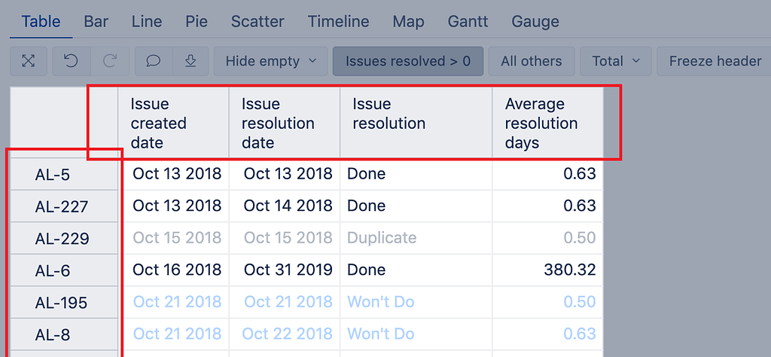Click the export download icon
The width and height of the screenshot is (771, 357).
point(190,61)
